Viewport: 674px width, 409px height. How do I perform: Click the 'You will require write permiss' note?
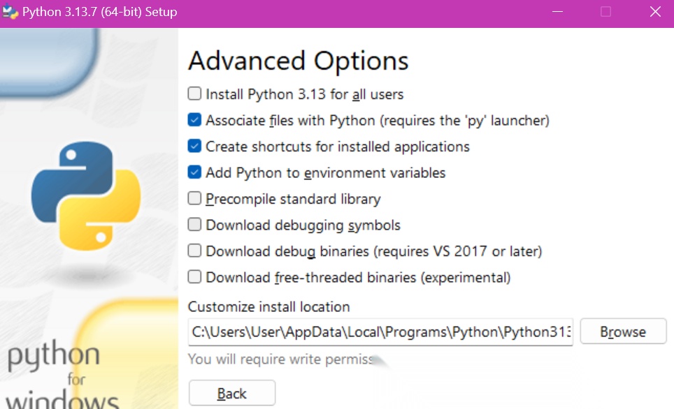280,359
